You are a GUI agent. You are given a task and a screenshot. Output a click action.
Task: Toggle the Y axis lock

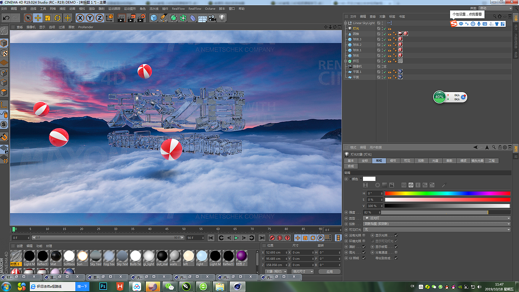(x=90, y=18)
